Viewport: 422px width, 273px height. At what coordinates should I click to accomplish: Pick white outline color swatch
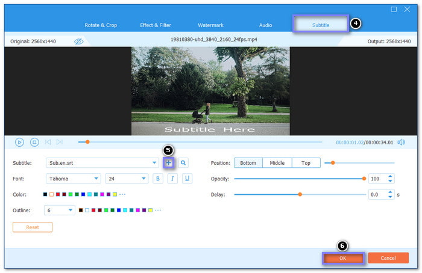[x=87, y=210]
